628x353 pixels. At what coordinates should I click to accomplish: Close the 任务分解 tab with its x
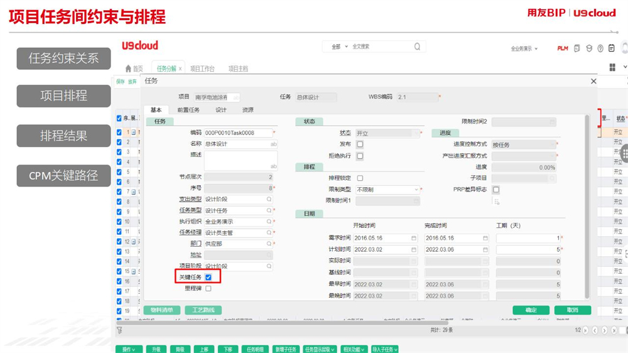point(180,68)
